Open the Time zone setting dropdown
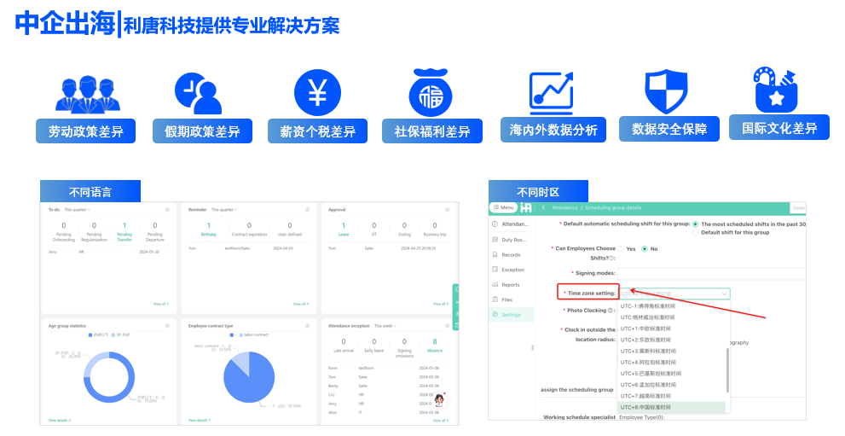The height and width of the screenshot is (436, 845). tap(674, 294)
